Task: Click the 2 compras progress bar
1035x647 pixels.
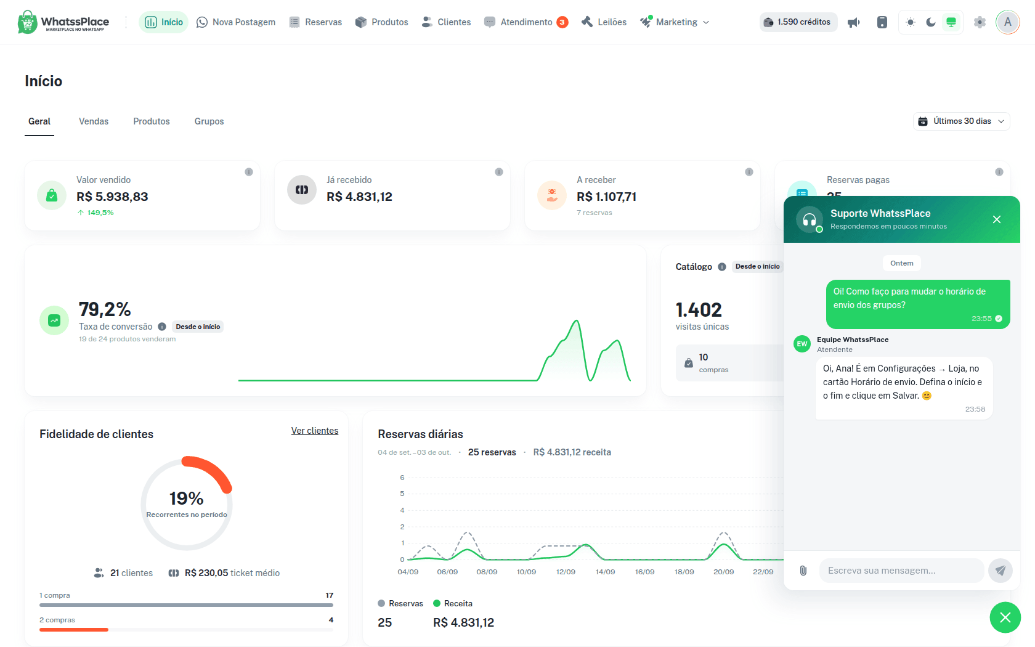Action: [187, 630]
